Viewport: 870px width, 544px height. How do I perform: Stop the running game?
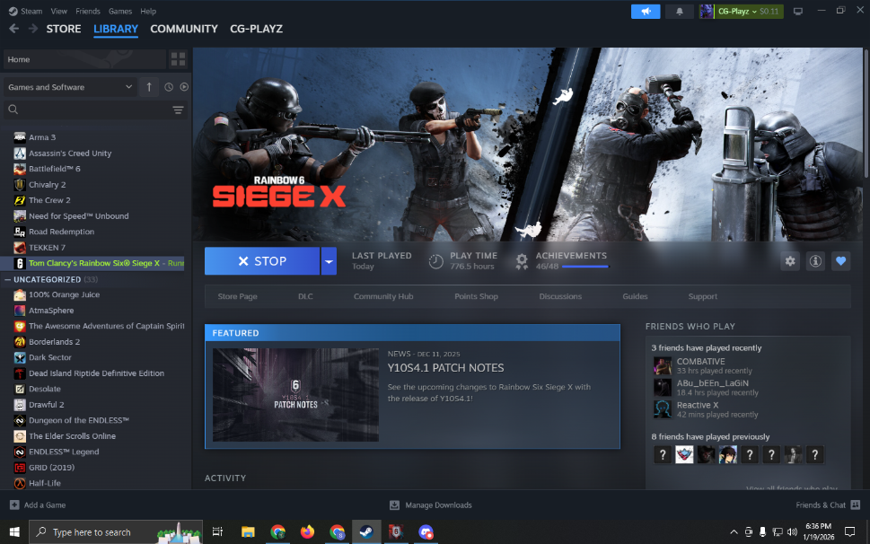click(262, 261)
